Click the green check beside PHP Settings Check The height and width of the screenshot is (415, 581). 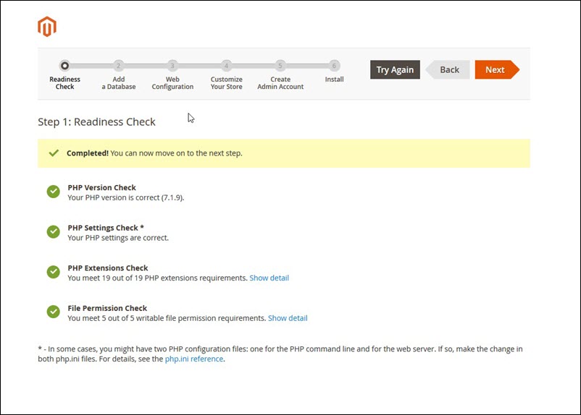coord(53,232)
